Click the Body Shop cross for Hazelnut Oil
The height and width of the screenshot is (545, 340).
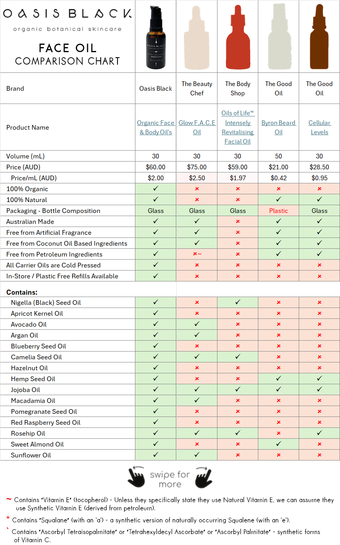click(238, 368)
